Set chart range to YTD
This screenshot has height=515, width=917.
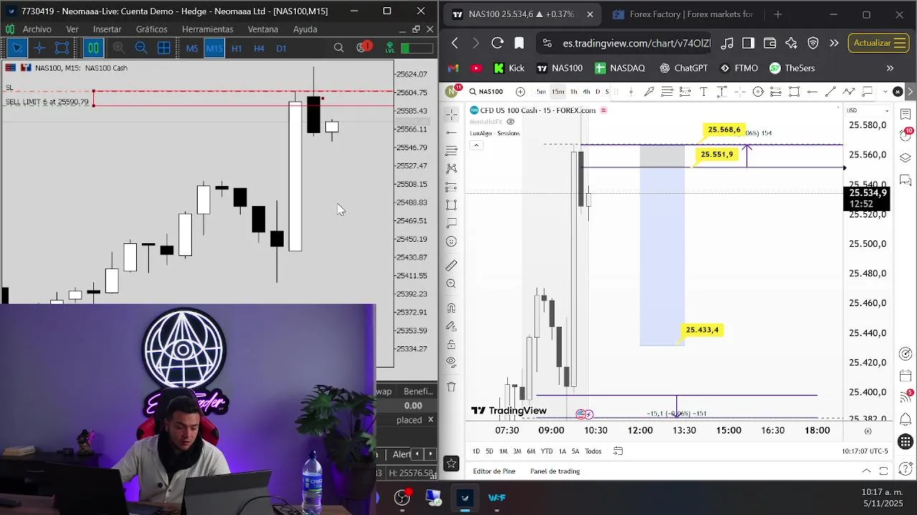pyautogui.click(x=546, y=451)
